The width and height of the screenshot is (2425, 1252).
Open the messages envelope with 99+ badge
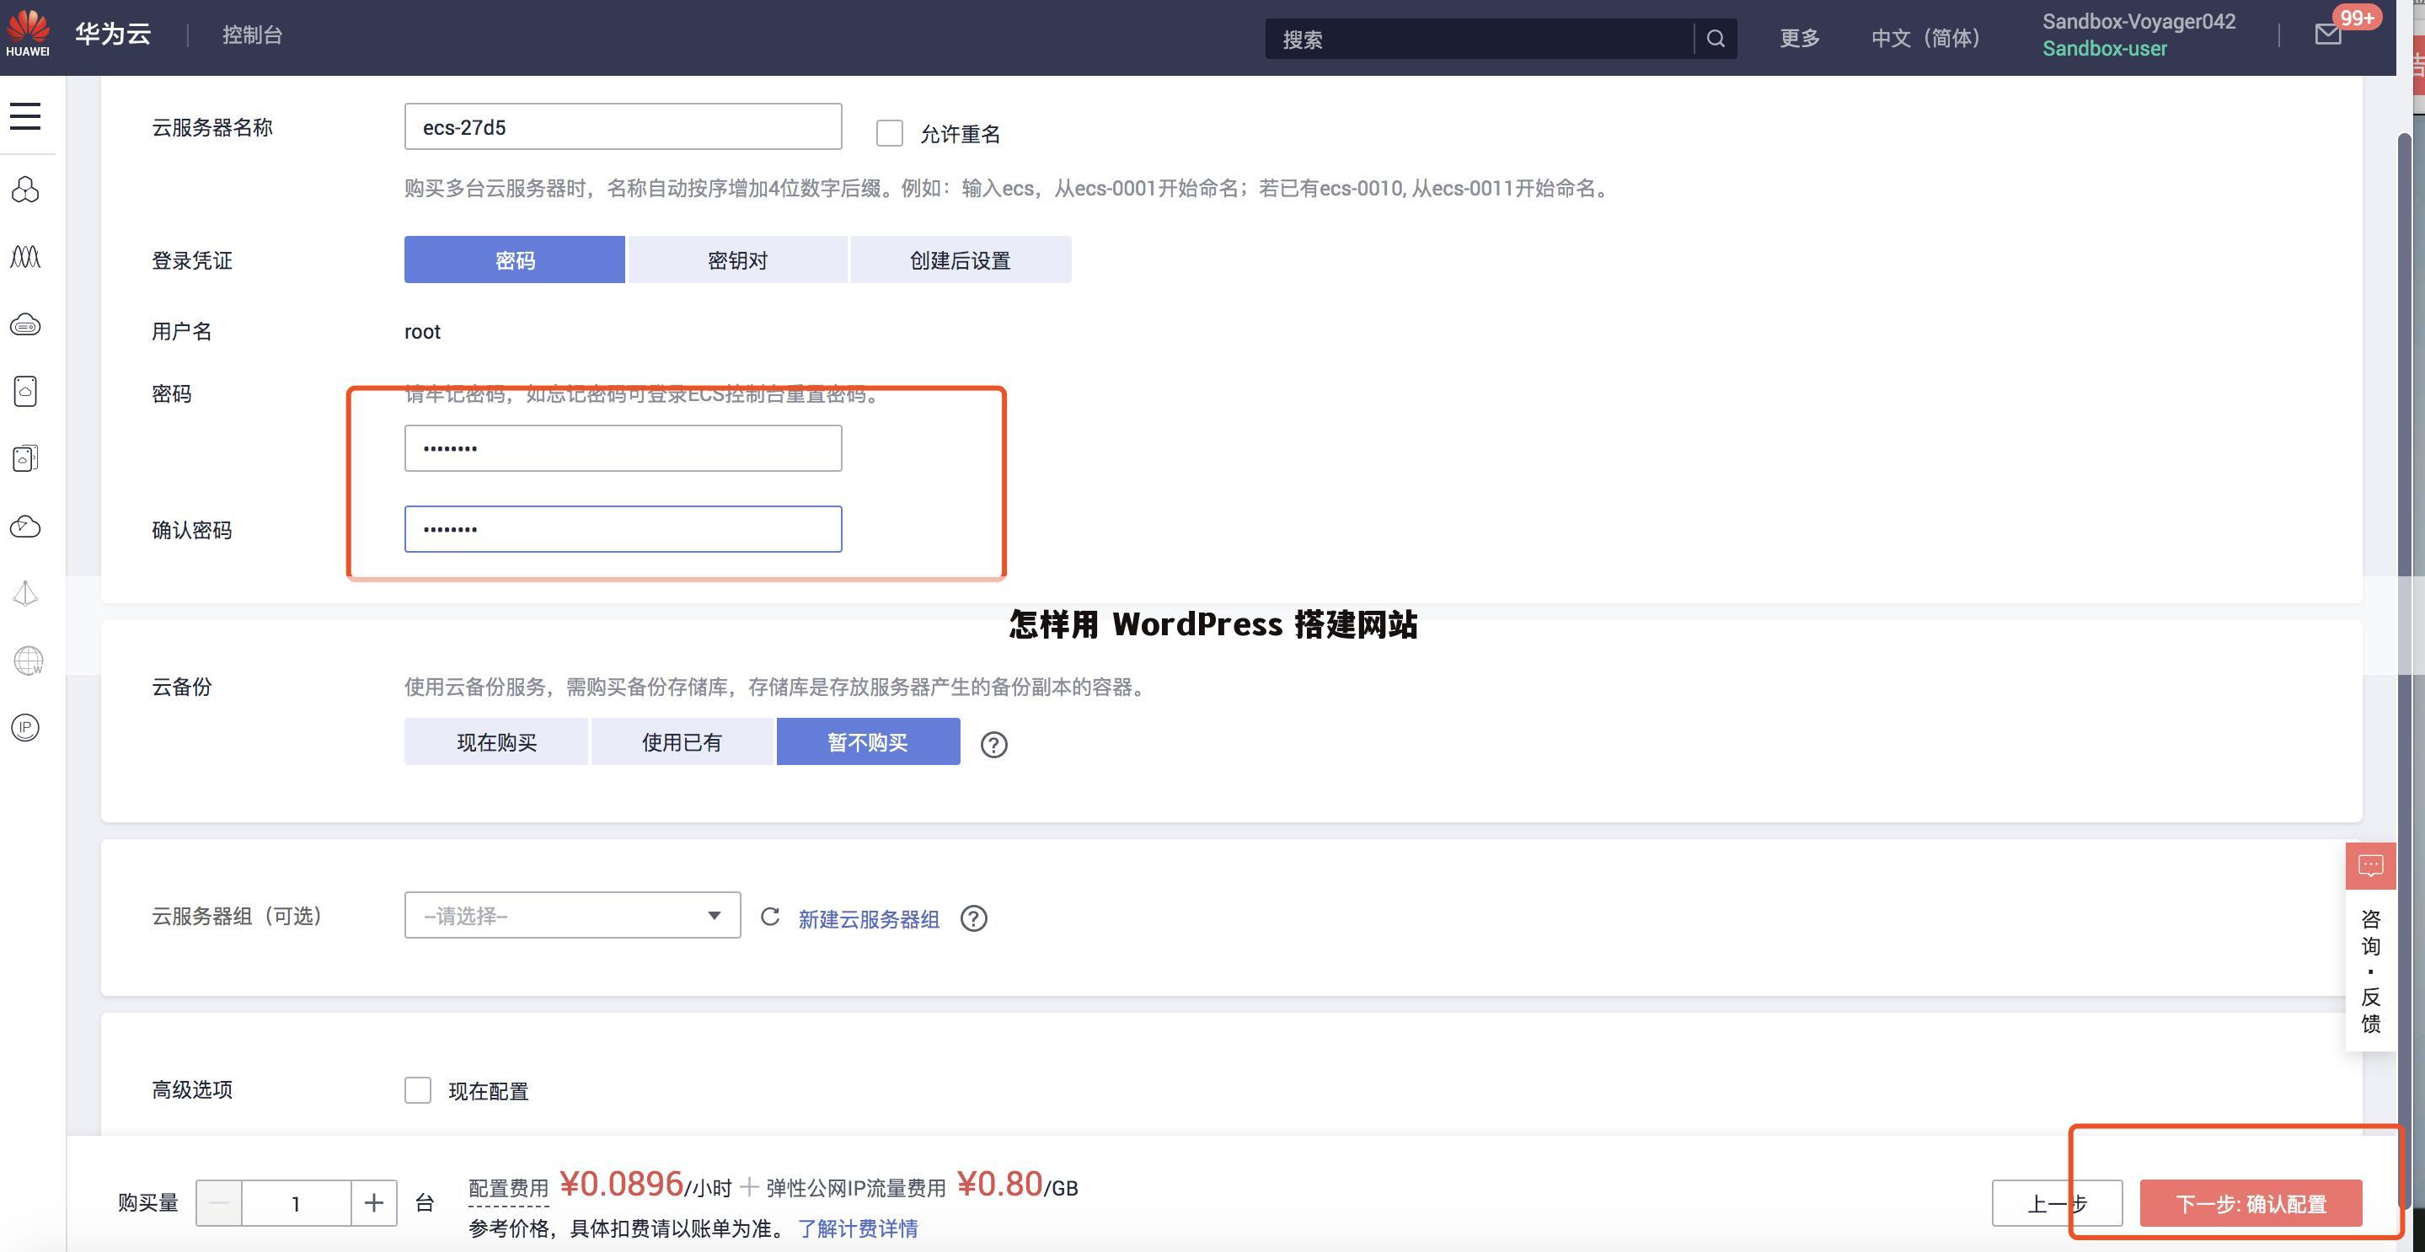coord(2328,34)
